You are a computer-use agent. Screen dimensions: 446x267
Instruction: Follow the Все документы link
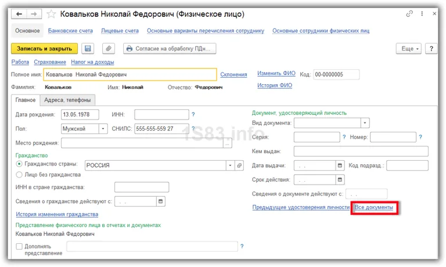coord(373,208)
